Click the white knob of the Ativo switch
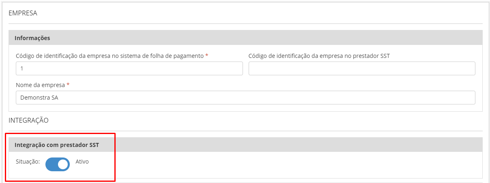Screen dimensions: 490x183 [63, 164]
